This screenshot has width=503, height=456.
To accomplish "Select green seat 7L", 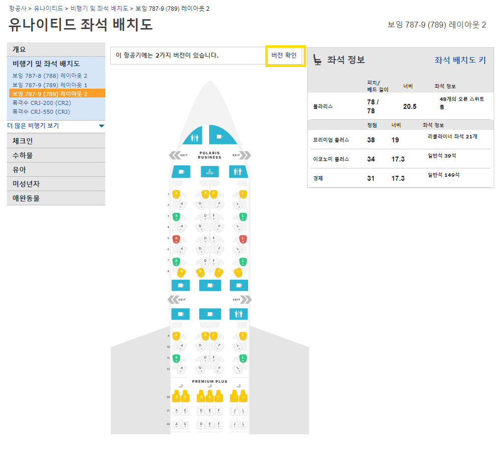I will click(x=243, y=261).
